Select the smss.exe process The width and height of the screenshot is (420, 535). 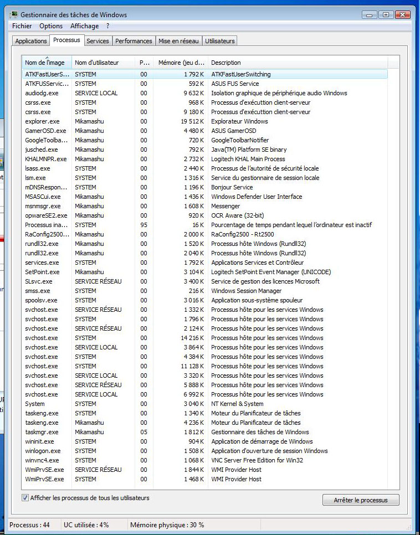click(x=205, y=291)
